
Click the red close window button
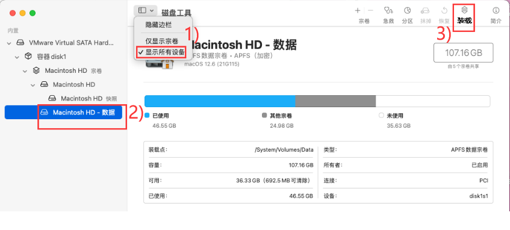point(13,13)
